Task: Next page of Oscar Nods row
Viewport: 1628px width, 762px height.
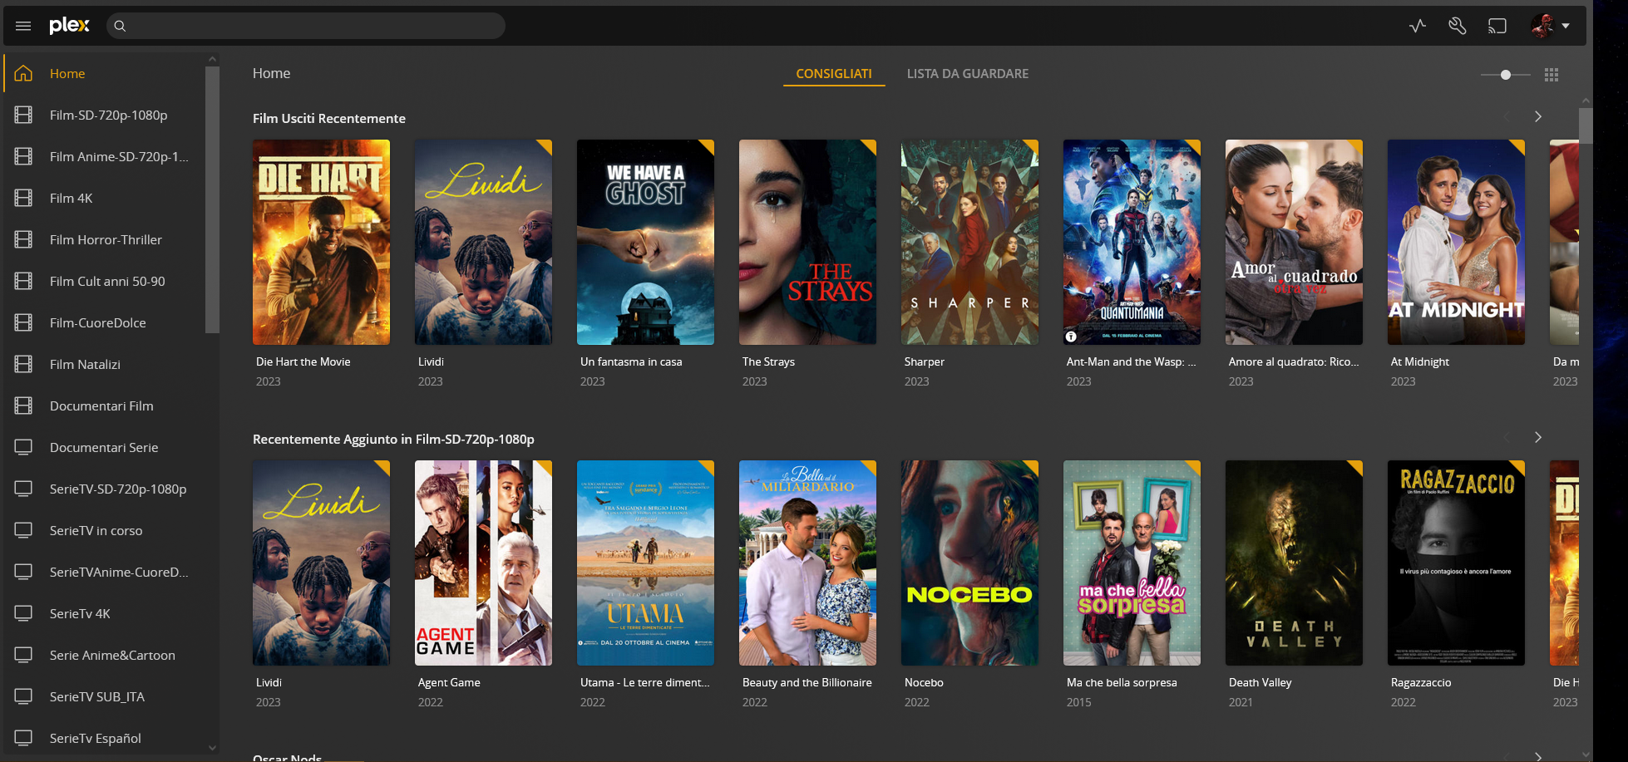Action: (x=1538, y=756)
